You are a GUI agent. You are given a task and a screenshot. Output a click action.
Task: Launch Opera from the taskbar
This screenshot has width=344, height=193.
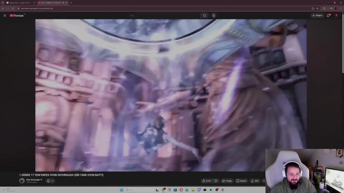(181, 190)
